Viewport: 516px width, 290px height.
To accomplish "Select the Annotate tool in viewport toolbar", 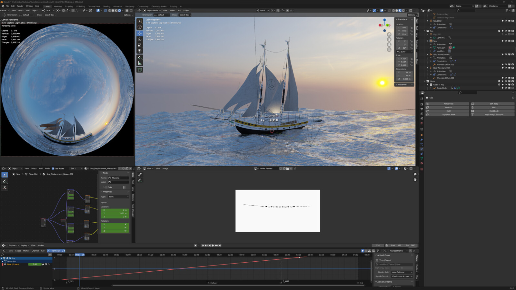I will click(x=140, y=57).
